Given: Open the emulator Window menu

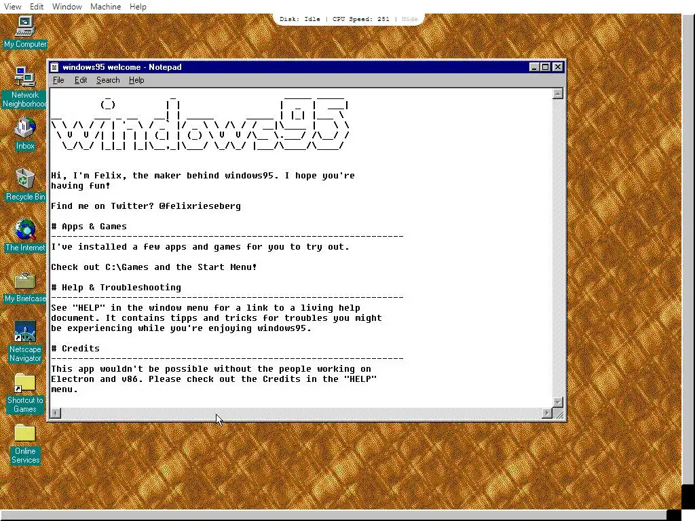Looking at the screenshot, I should click(67, 7).
